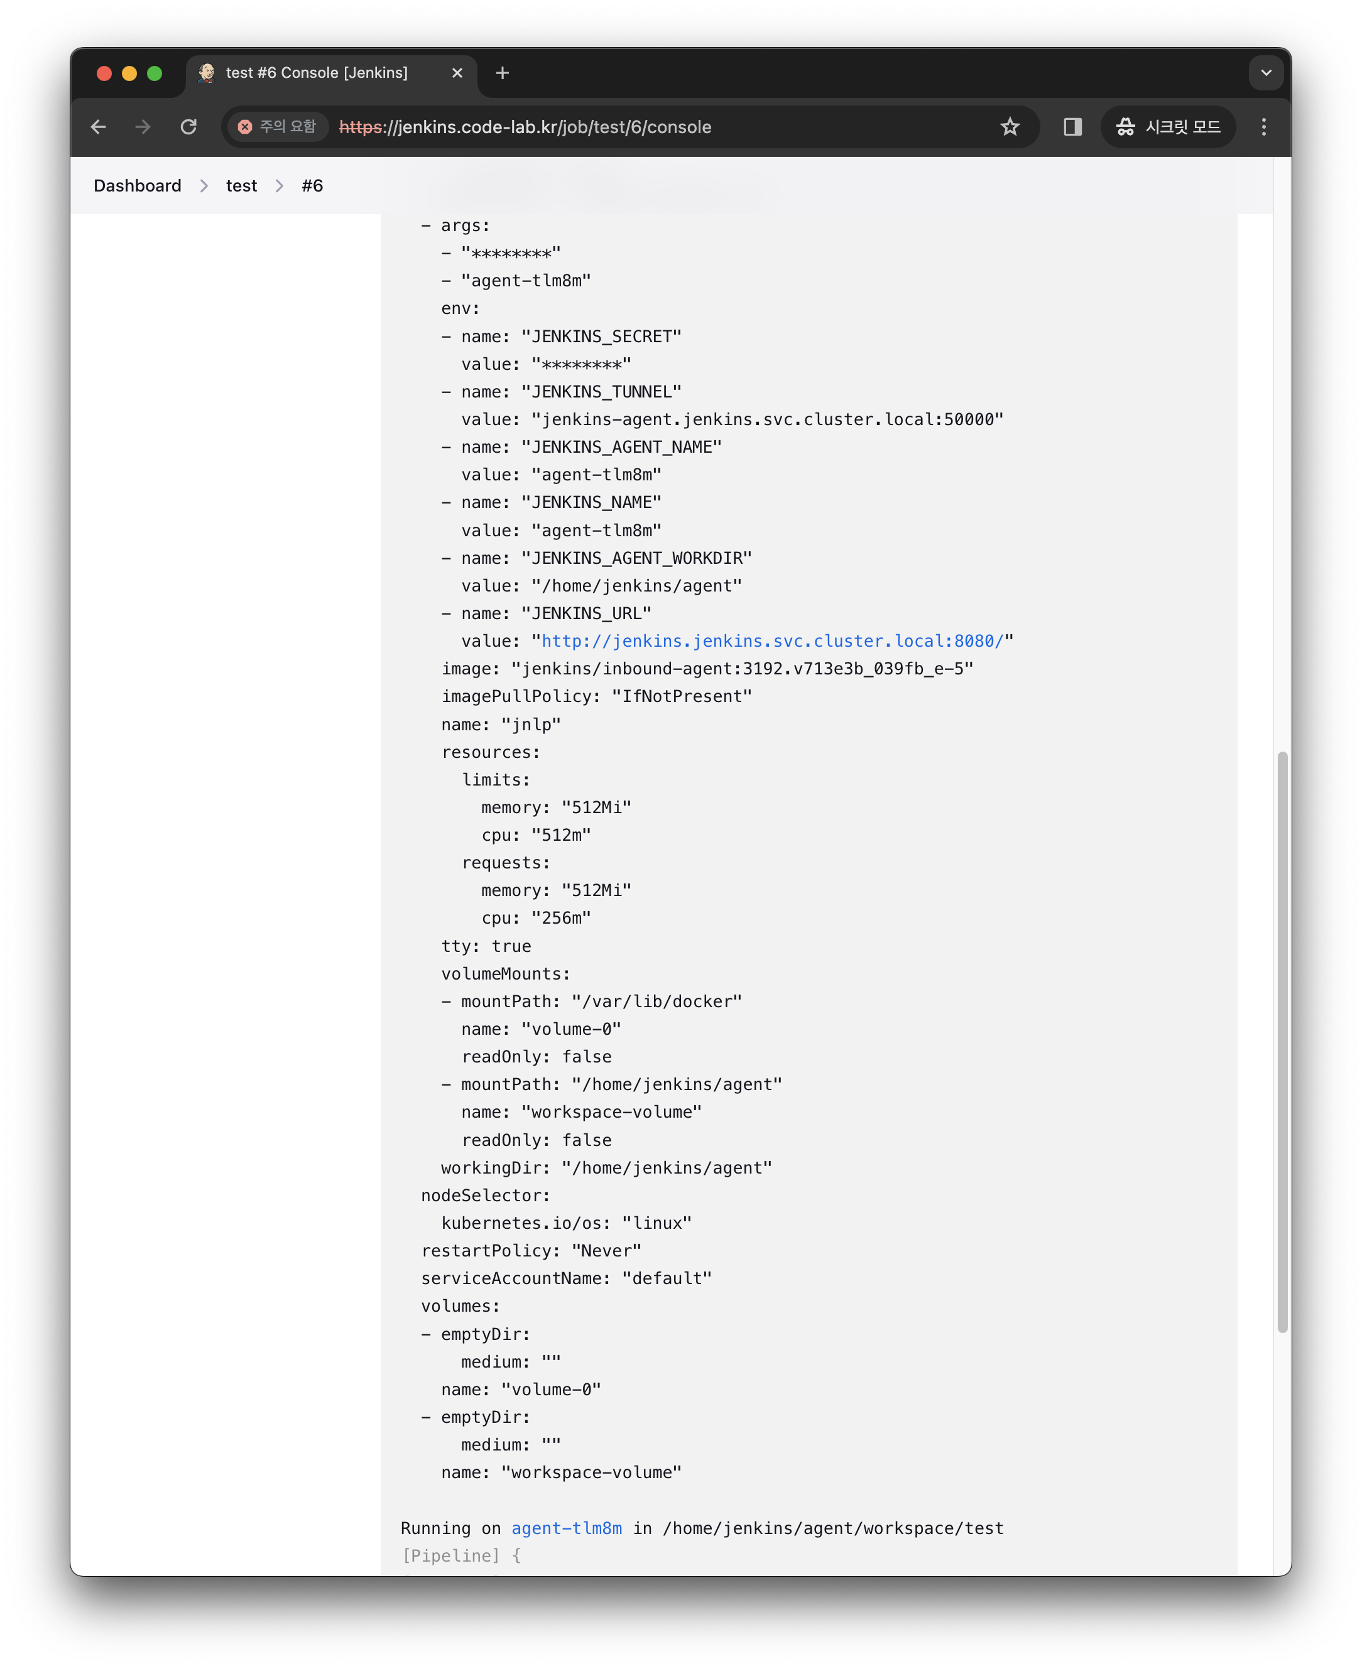Click the forward navigation arrow
Screen dimensions: 1362x1669
143,127
